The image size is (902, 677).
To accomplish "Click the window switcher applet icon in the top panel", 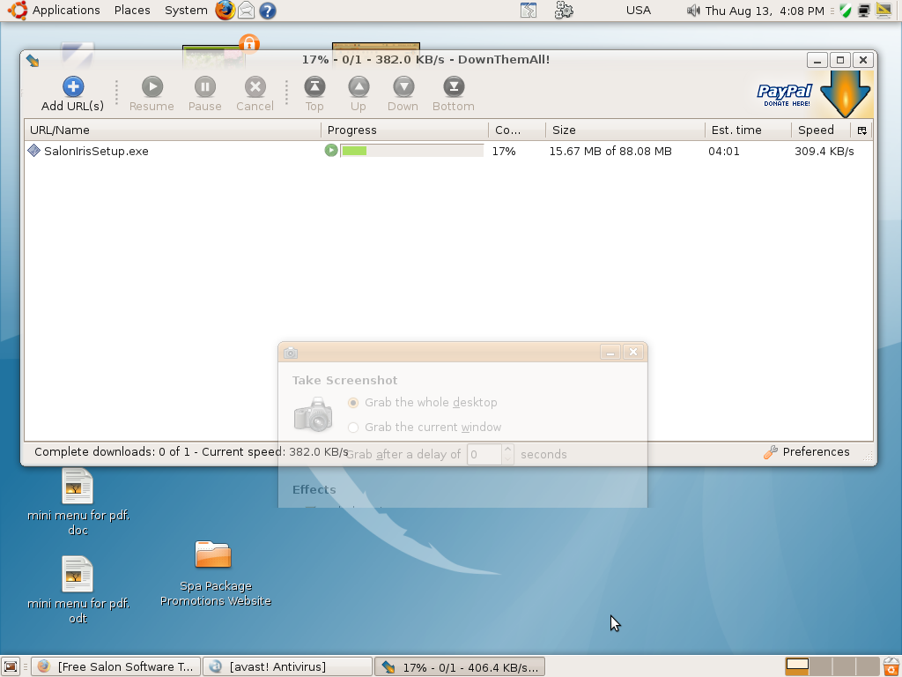I will point(529,11).
